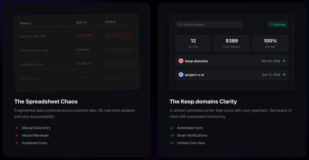Select the 12 Active stat card
Screen dimensions: 309x160
(193, 43)
